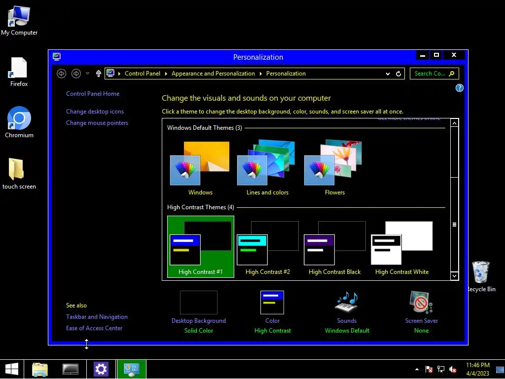Click the Search Control Panel field
The height and width of the screenshot is (379, 505).
434,74
